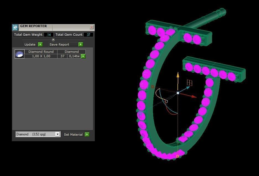The image size is (259, 176).
Task: Close the Gem Reporter panel
Action: coord(92,27)
